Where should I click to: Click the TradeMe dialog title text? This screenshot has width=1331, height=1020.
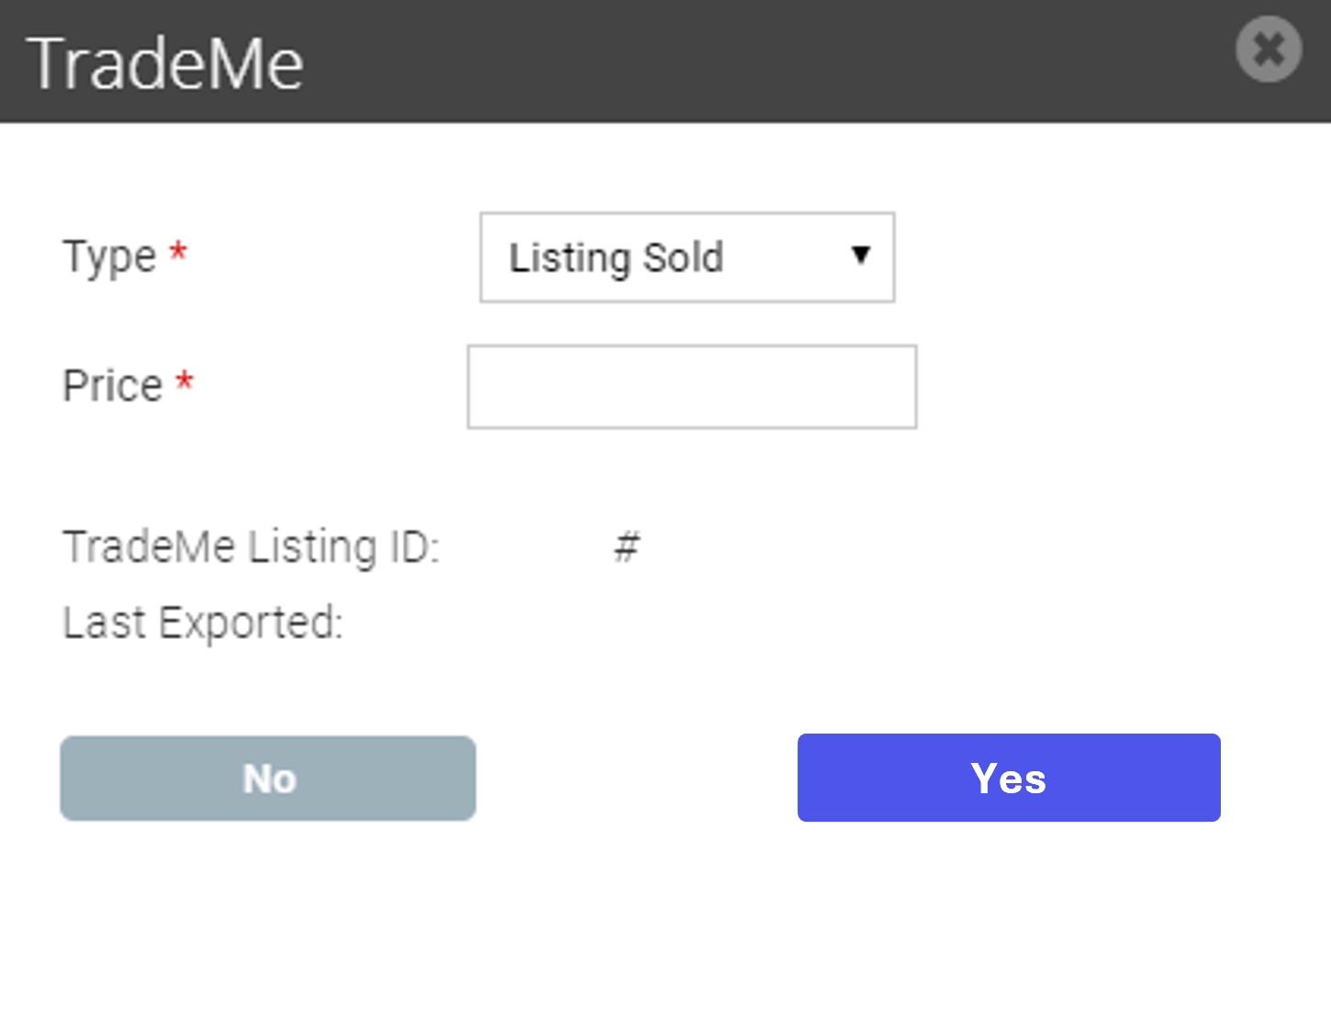[x=165, y=63]
